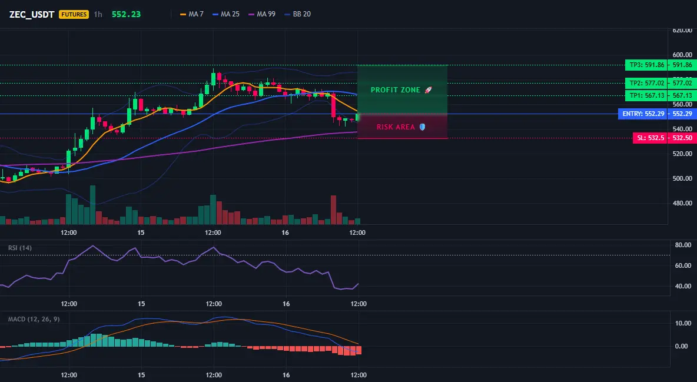The width and height of the screenshot is (697, 382).
Task: Click the TP3: 591.86 label
Action: [x=646, y=65]
